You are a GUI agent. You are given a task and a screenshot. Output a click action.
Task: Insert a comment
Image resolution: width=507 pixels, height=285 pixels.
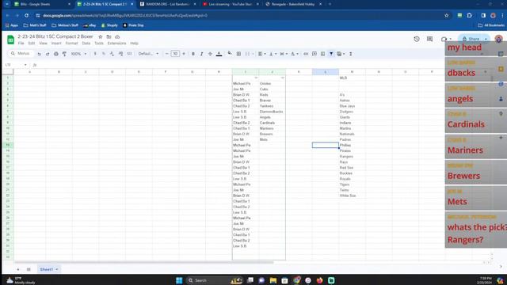[314, 54]
